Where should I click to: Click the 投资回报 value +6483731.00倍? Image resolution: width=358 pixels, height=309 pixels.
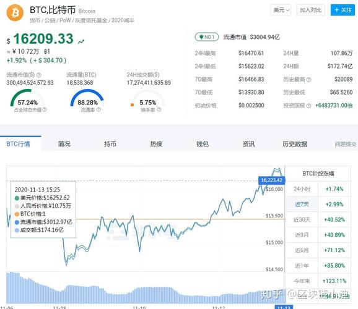[x=334, y=105]
